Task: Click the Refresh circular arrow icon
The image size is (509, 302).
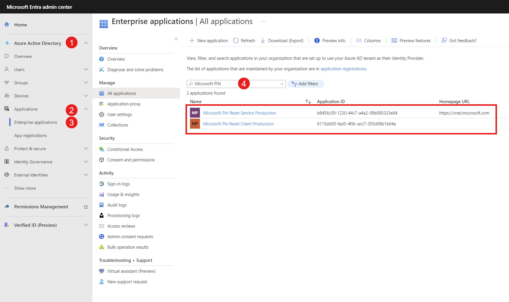Action: pos(236,40)
